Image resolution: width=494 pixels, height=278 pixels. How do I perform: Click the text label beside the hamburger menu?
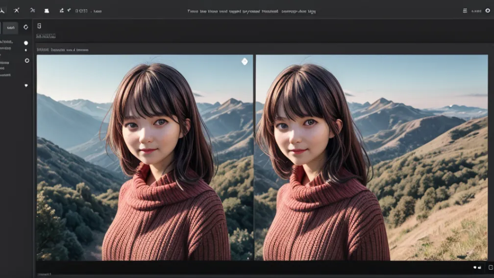476,11
